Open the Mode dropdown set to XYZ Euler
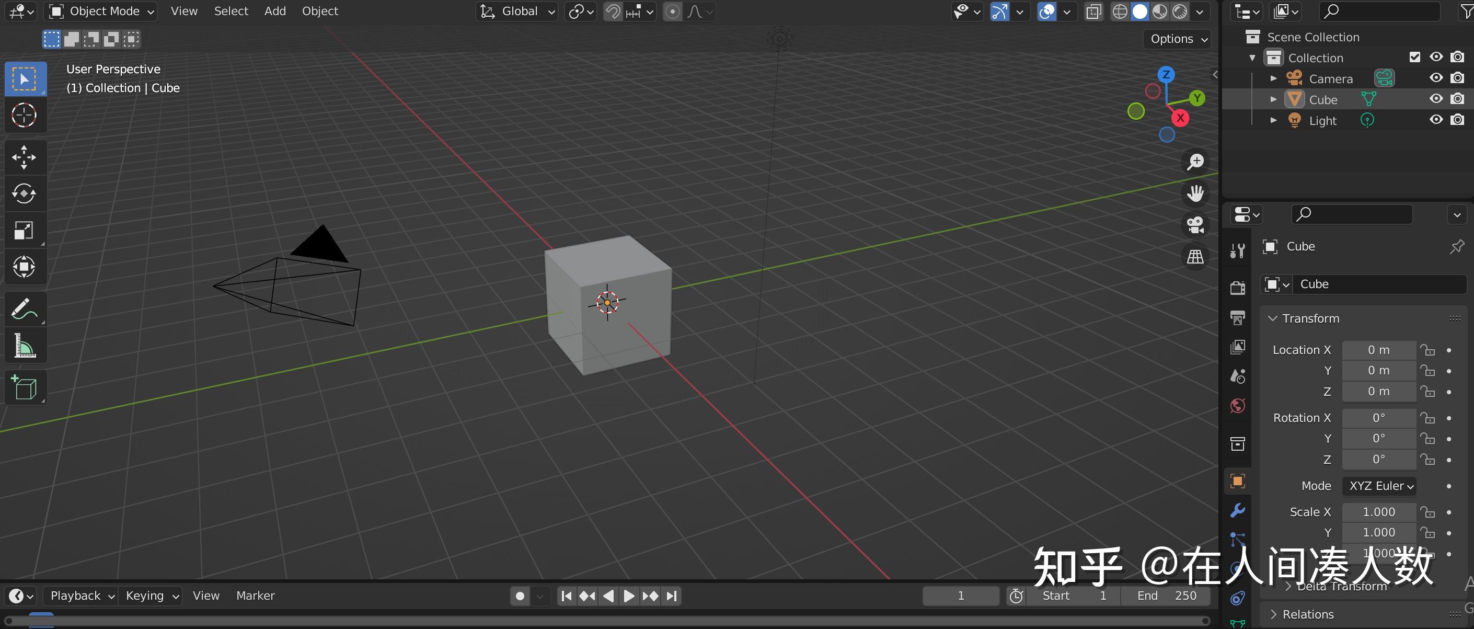Image resolution: width=1474 pixels, height=629 pixels. click(1379, 485)
